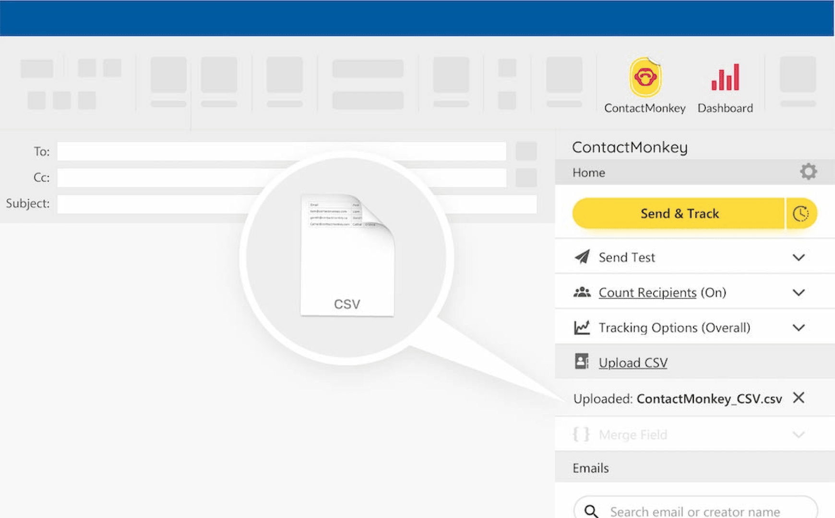Expand Tracking Options (Overall) chevron

click(799, 328)
